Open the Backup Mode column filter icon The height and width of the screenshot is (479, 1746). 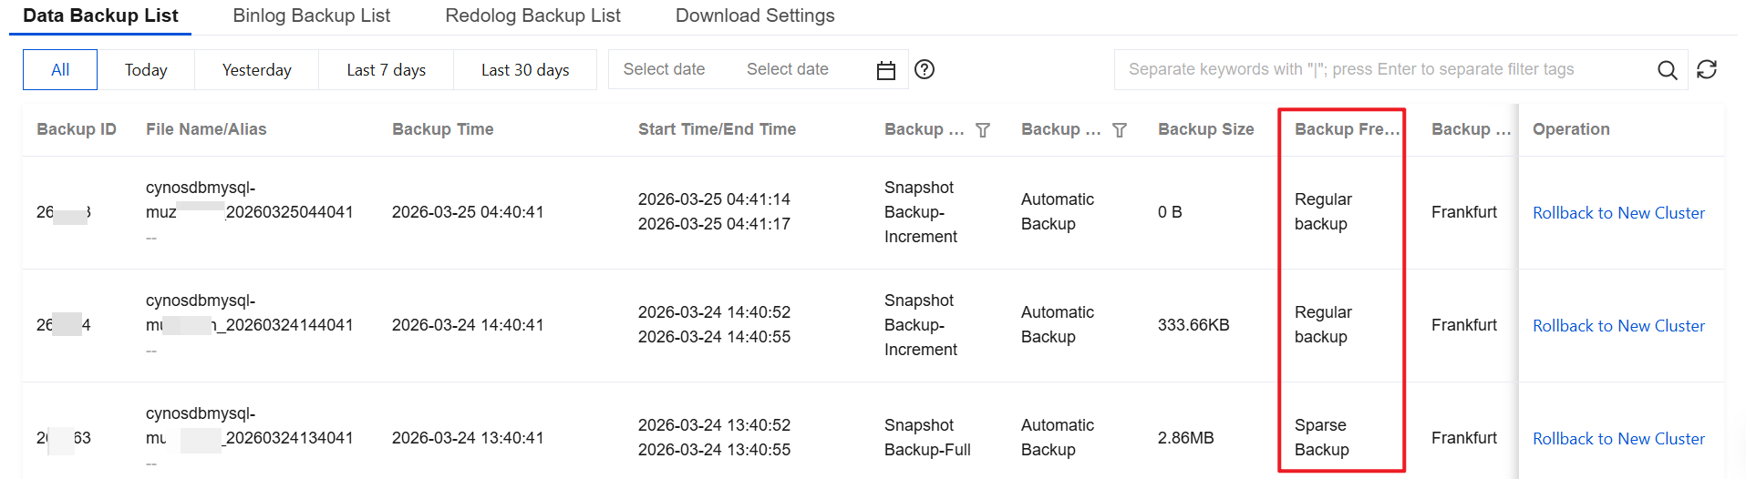(x=1120, y=130)
